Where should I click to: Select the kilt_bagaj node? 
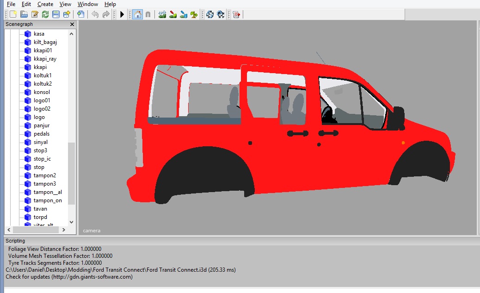(45, 42)
